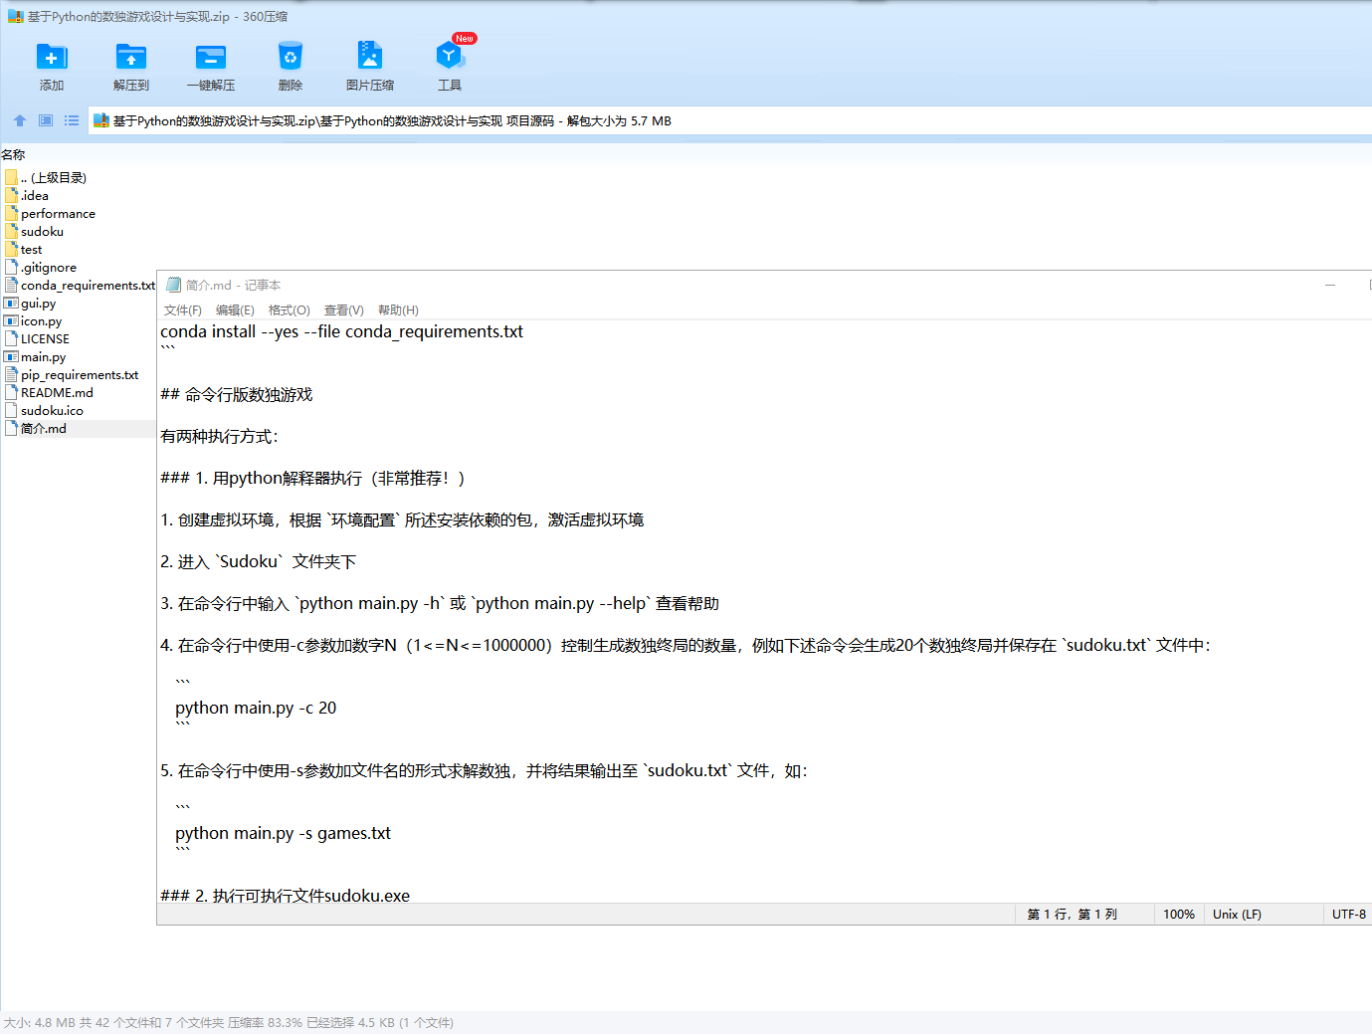Screen dimensions: 1372x1034
Task: Switch to the large icon view mode
Action: 46,120
